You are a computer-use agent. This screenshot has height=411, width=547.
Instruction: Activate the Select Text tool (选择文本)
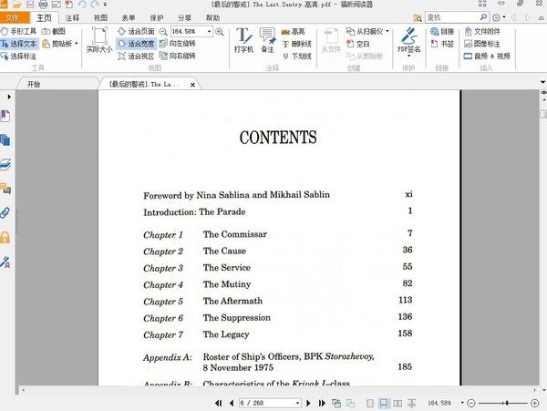19,44
